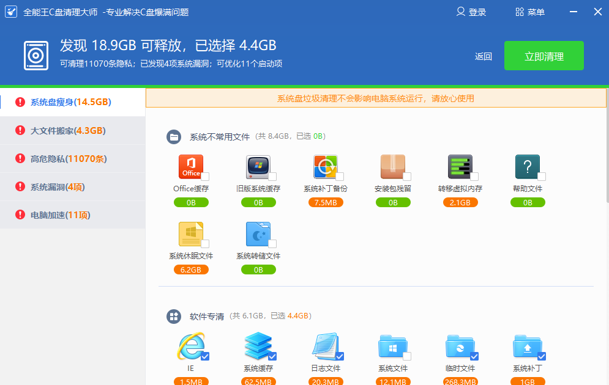
Task: Open the 菜单 dropdown menu
Action: coord(530,12)
